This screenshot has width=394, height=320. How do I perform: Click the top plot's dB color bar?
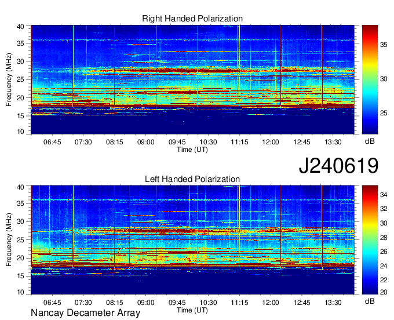pyautogui.click(x=370, y=79)
